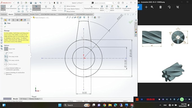Viewport: 192px width, 108px height.
Task: Select the Line sketch tool
Action: tap(19, 6)
